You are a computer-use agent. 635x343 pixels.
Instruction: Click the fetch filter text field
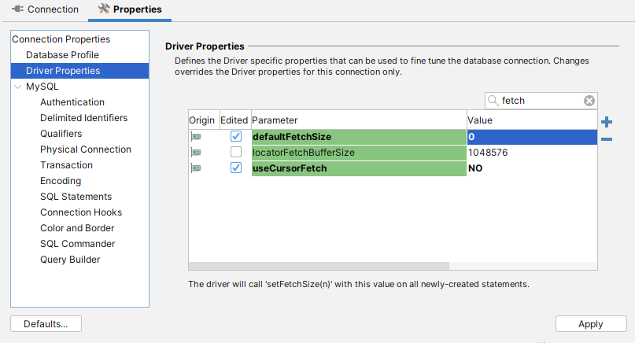(541, 101)
